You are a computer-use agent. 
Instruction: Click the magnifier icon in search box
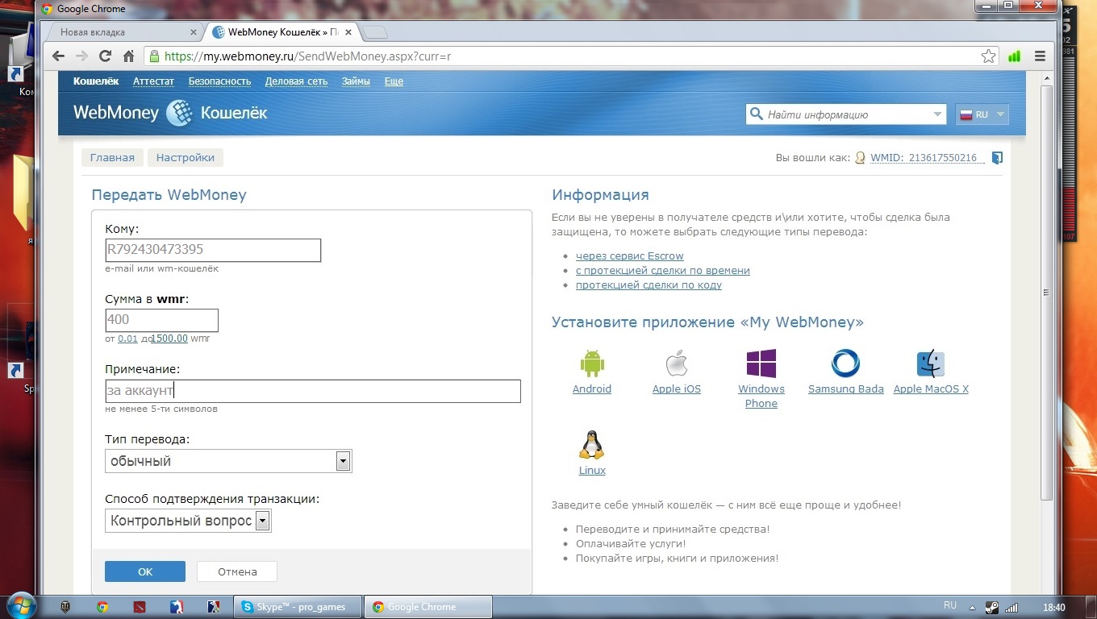point(756,114)
